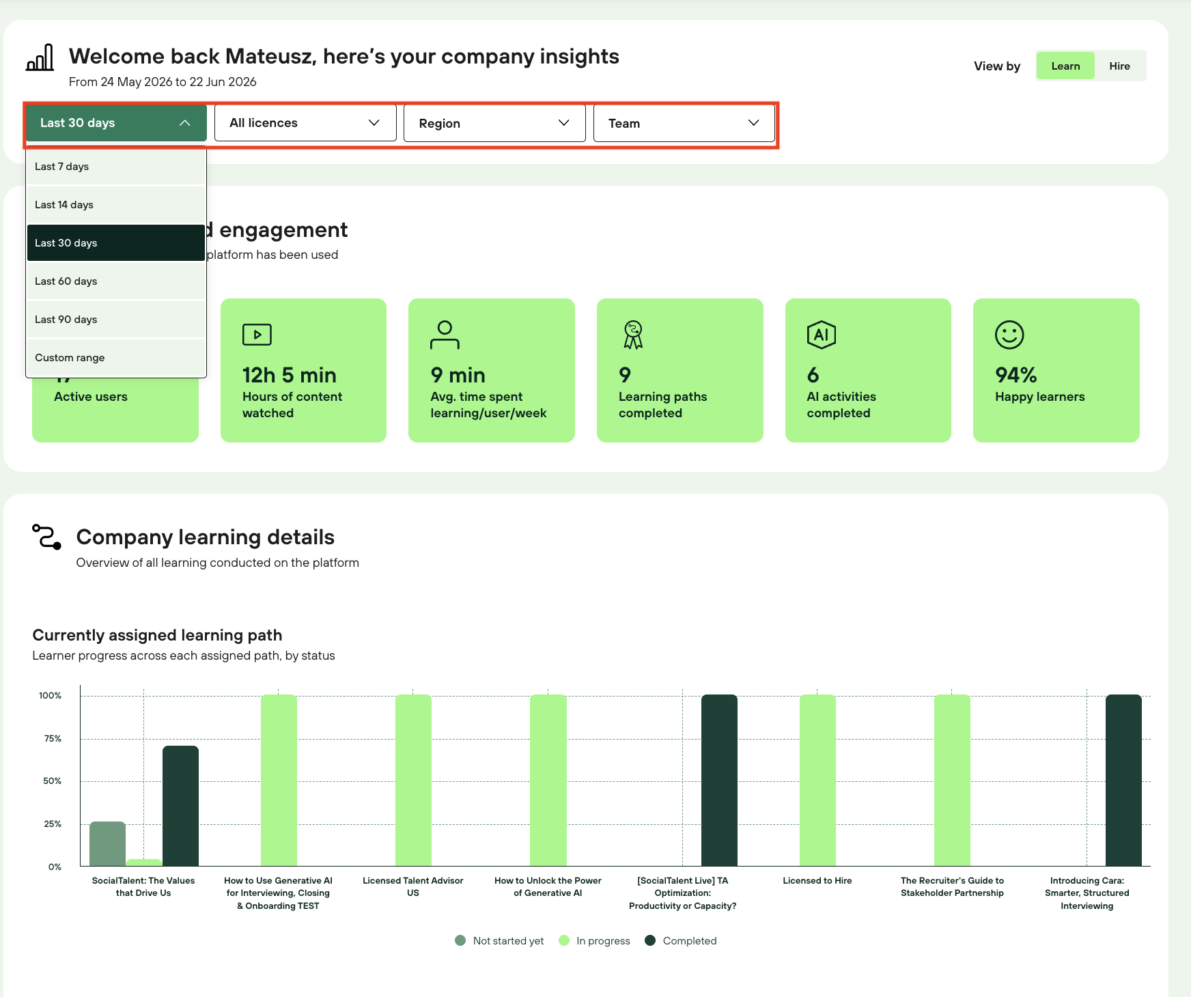Switch View by to Learn

(x=1065, y=66)
